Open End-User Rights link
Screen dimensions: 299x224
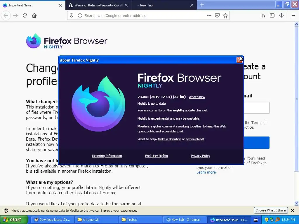[x=157, y=156]
